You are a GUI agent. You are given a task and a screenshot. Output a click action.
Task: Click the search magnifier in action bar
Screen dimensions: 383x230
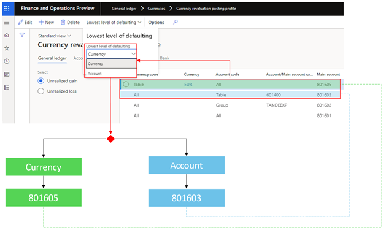click(176, 22)
